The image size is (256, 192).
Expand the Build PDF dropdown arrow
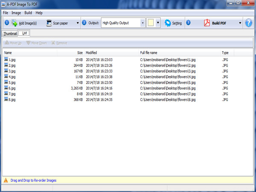point(240,23)
